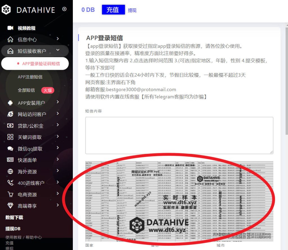Screen dimensions: 288x250
Task: Click the 城市 label below the image
Action: tap(220, 246)
